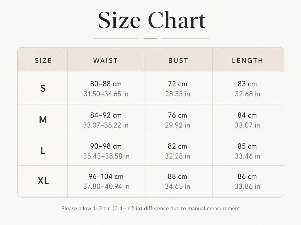Click the L size row label
The width and height of the screenshot is (301, 225).
(x=43, y=151)
